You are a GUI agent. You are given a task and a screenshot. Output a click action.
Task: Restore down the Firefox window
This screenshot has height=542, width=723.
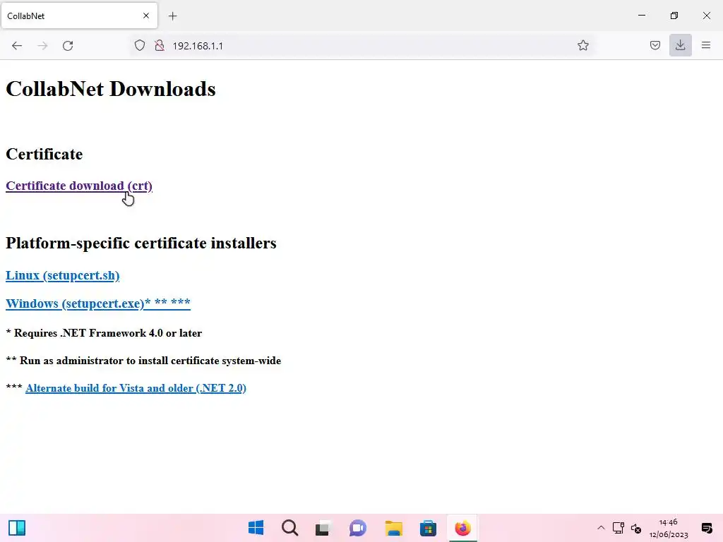tap(674, 16)
